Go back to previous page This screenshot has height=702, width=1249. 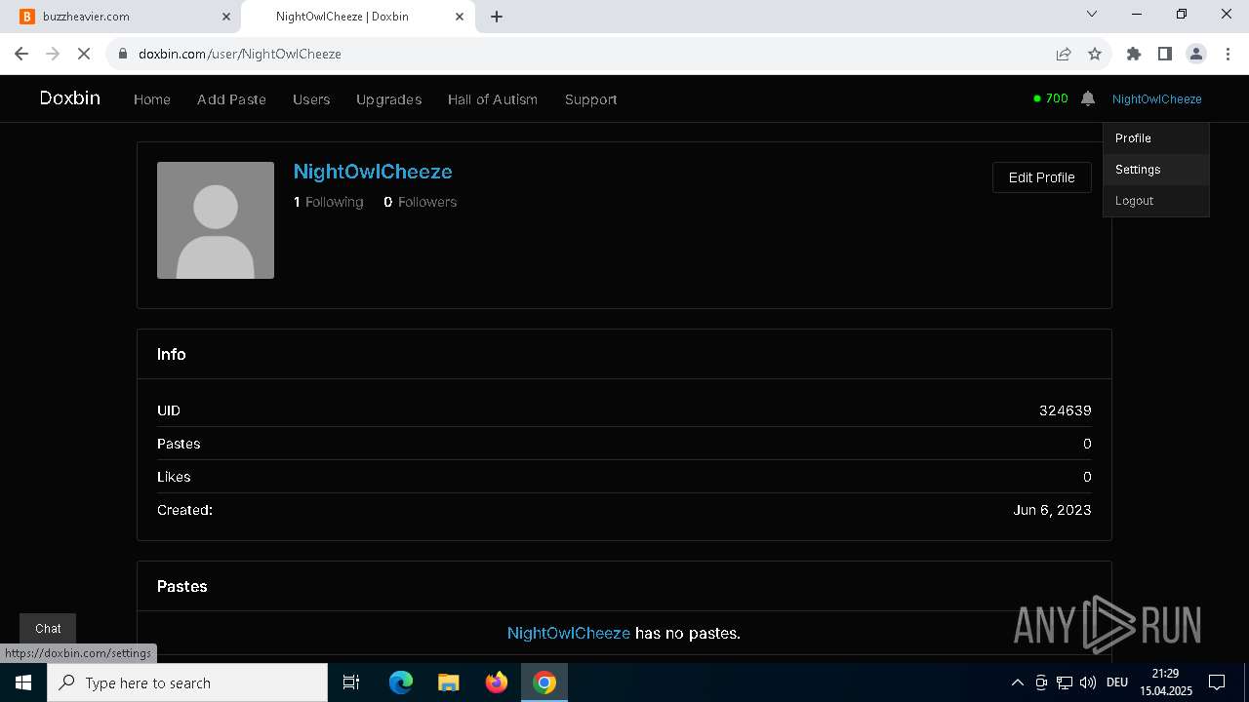pos(21,54)
